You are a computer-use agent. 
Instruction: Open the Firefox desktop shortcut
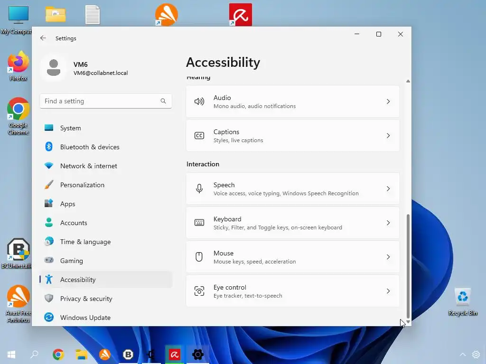pos(18,66)
